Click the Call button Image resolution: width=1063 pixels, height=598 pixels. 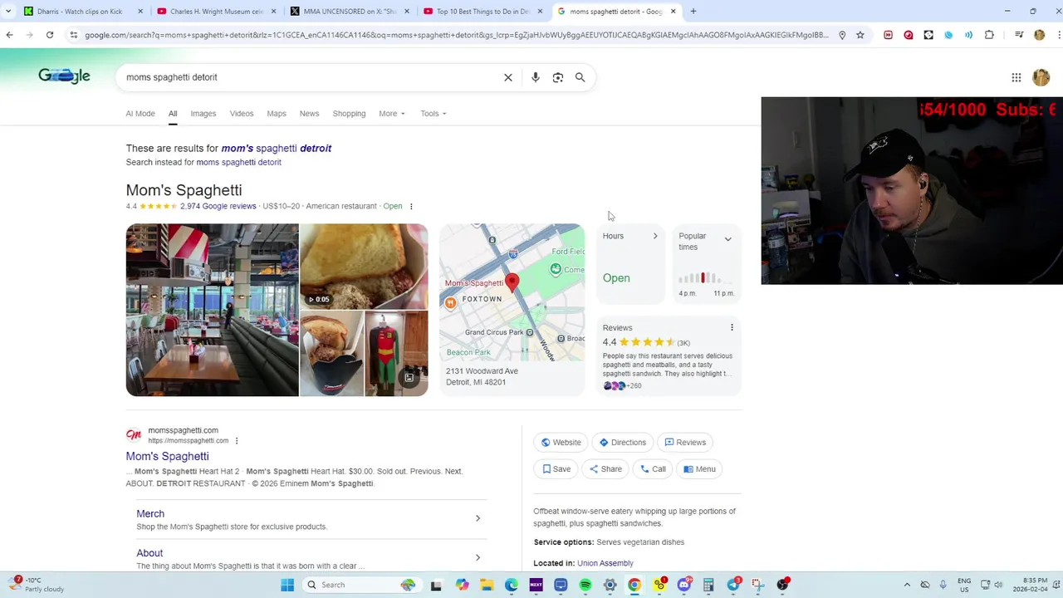pyautogui.click(x=653, y=469)
